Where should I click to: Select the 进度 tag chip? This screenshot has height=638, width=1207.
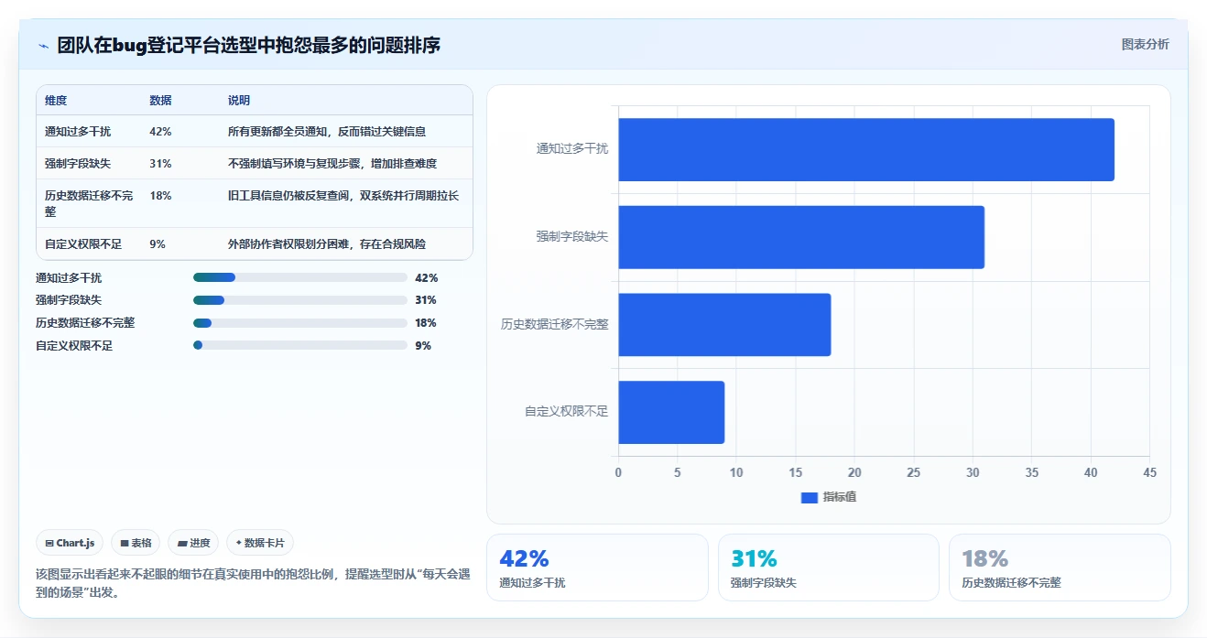[x=193, y=543]
